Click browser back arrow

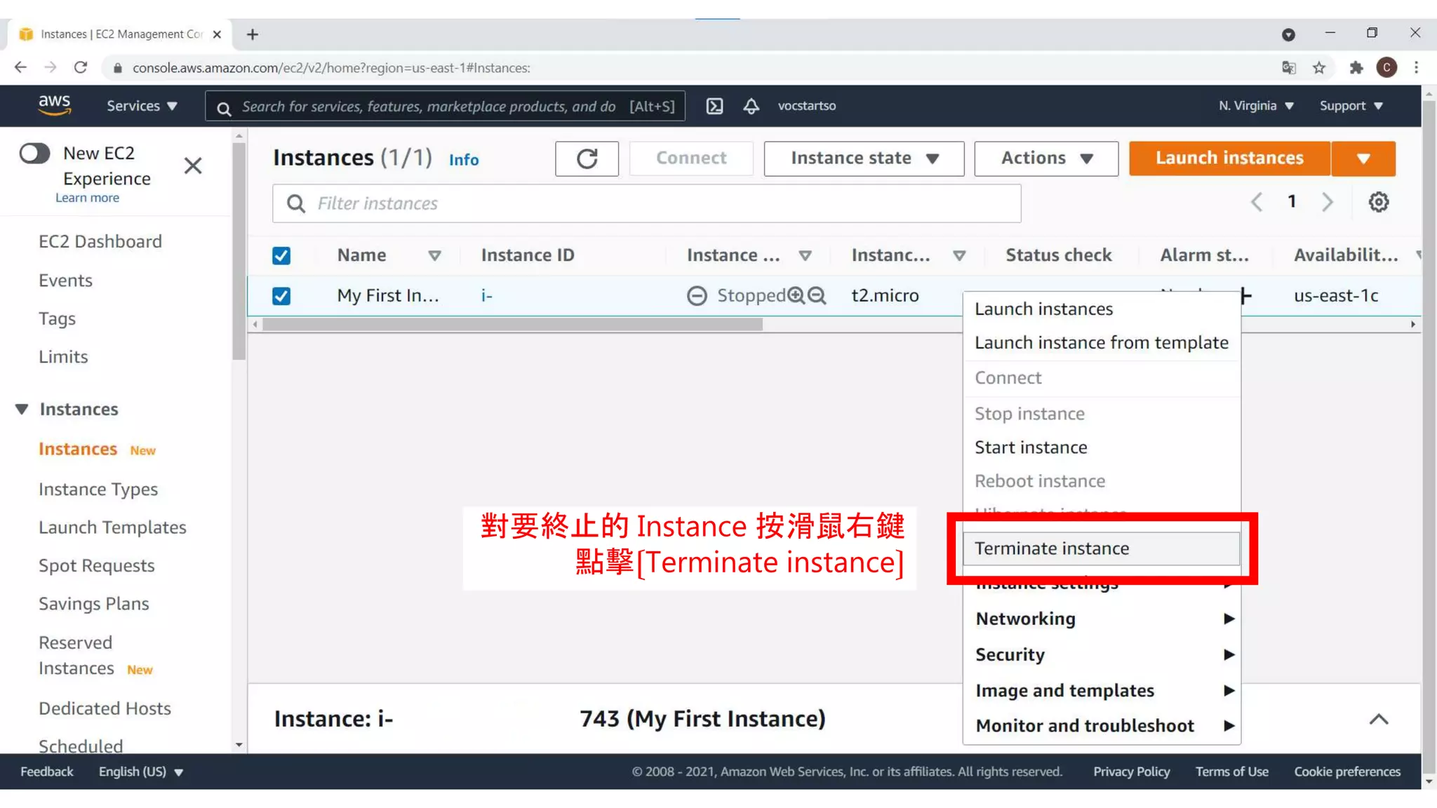[x=20, y=67]
